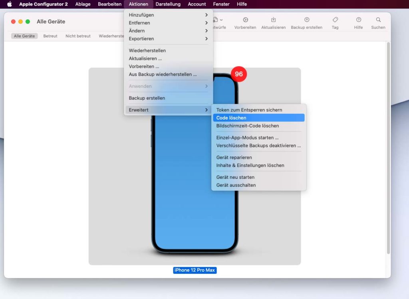Viewport: 409px width, 299px height.
Task: Expand the Entfernen submenu arrow
Action: click(x=206, y=23)
